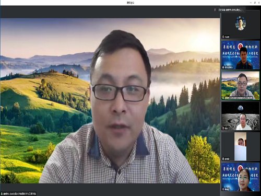
Task: Click the main speaker's name label at bottom-left
Action: click(20, 194)
